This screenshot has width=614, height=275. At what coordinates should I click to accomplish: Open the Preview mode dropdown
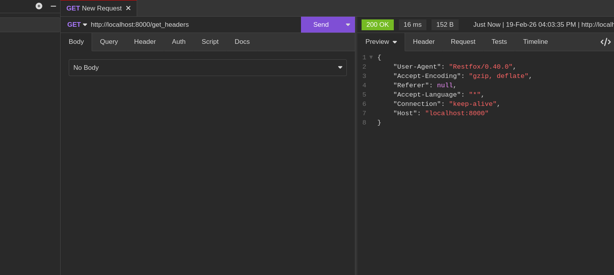381,42
